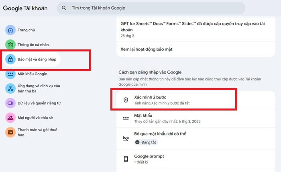Click the Mọi người và chia sẻ icon
The height and width of the screenshot is (172, 281).
pyautogui.click(x=10, y=118)
